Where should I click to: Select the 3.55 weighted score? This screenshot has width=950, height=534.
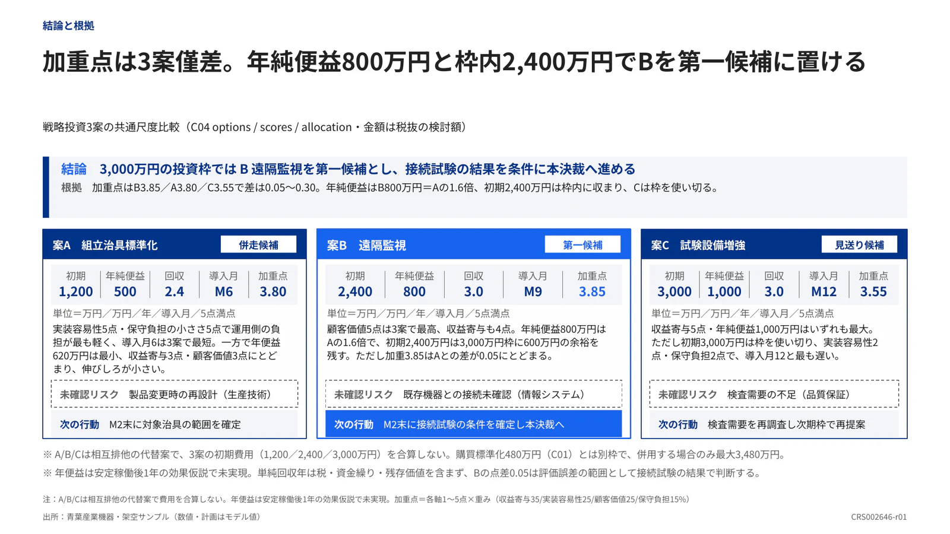873,292
